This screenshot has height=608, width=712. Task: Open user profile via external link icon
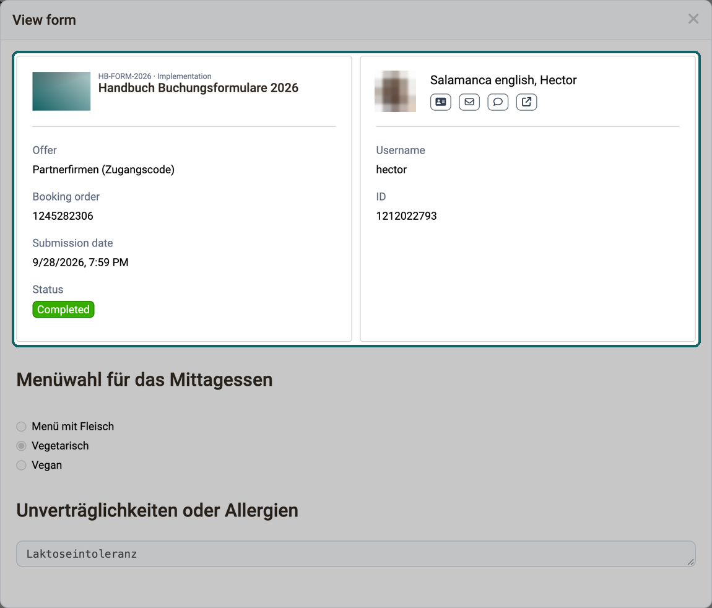coord(526,102)
